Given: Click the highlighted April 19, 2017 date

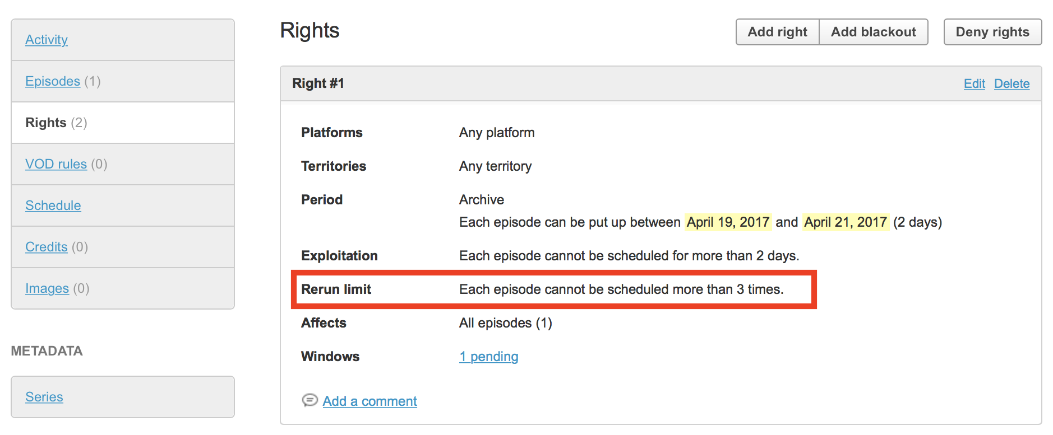Looking at the screenshot, I should (728, 222).
